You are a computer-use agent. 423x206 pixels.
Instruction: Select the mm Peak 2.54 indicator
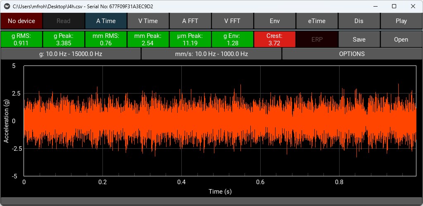pos(148,40)
